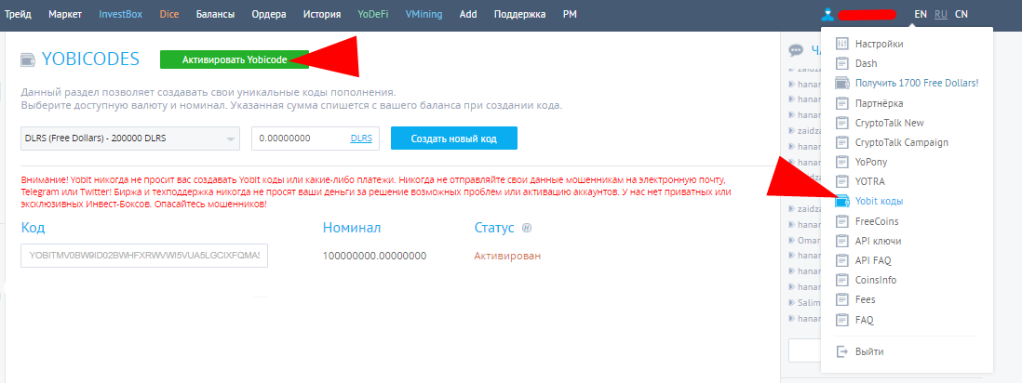Viewport: 1022px width, 383px height.
Task: Open the Балансы page
Action: tap(215, 14)
